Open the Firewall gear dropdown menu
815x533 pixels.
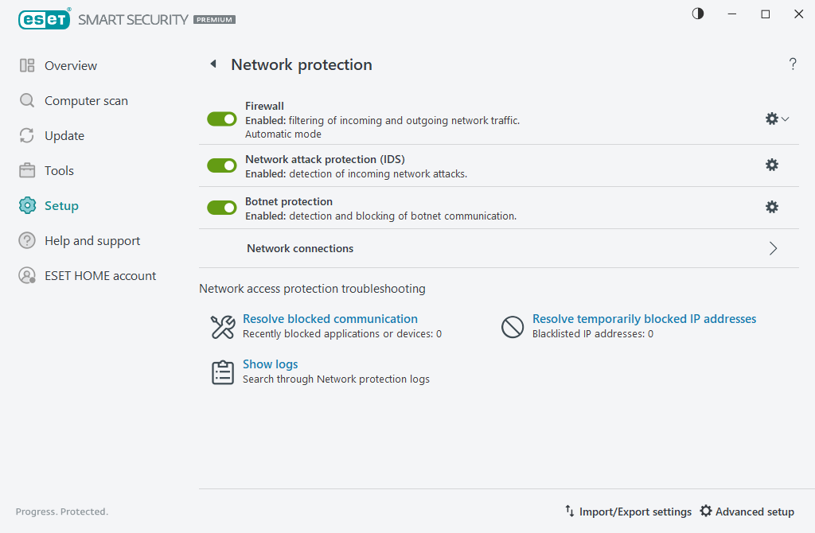click(777, 119)
